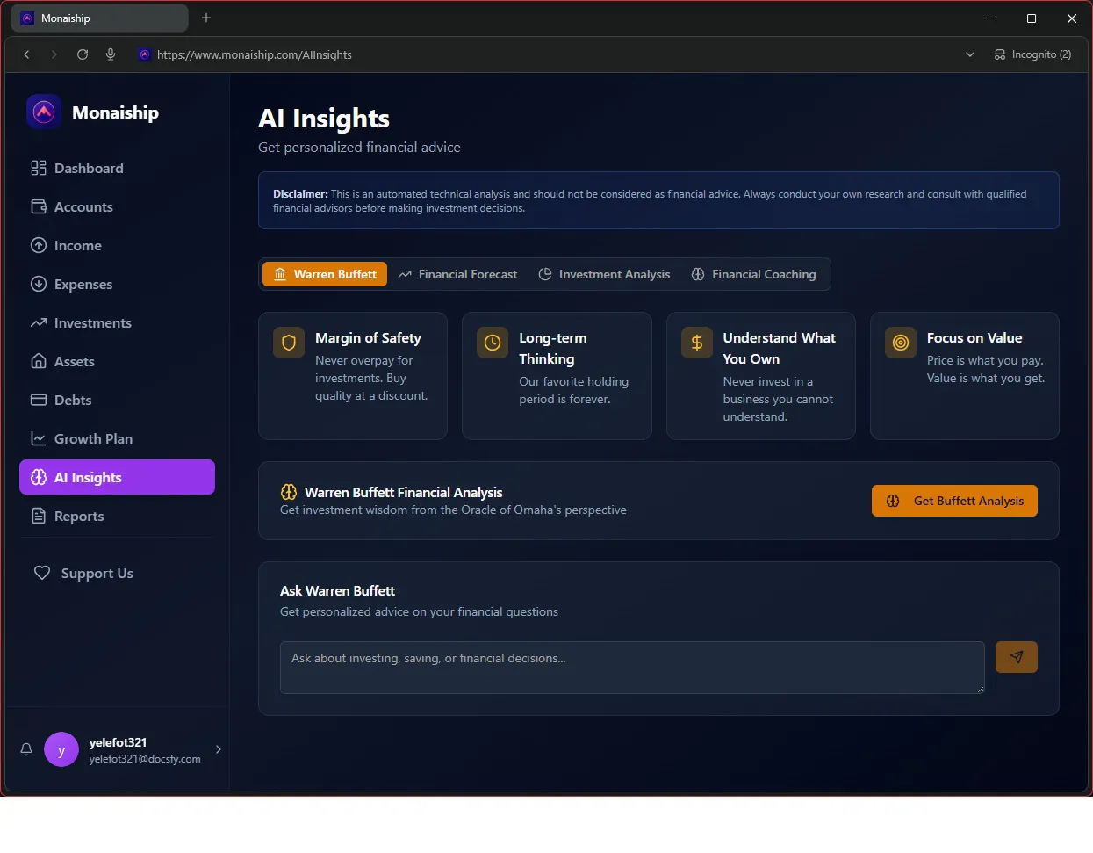Image resolution: width=1093 pixels, height=853 pixels.
Task: Click the Understand What You Own dollar icon
Action: [697, 343]
